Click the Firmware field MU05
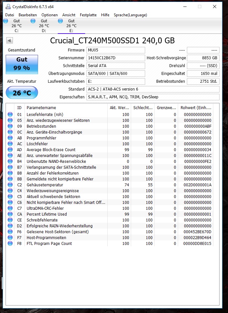The width and height of the screenshot is (228, 313). (x=116, y=50)
